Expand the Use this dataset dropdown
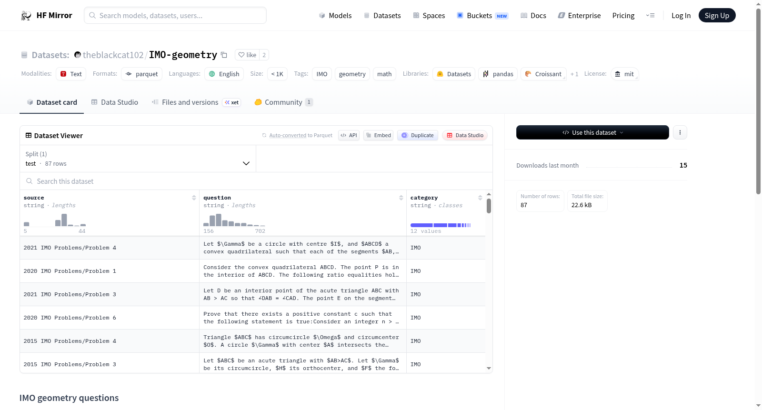The height and width of the screenshot is (410, 762). (592, 132)
